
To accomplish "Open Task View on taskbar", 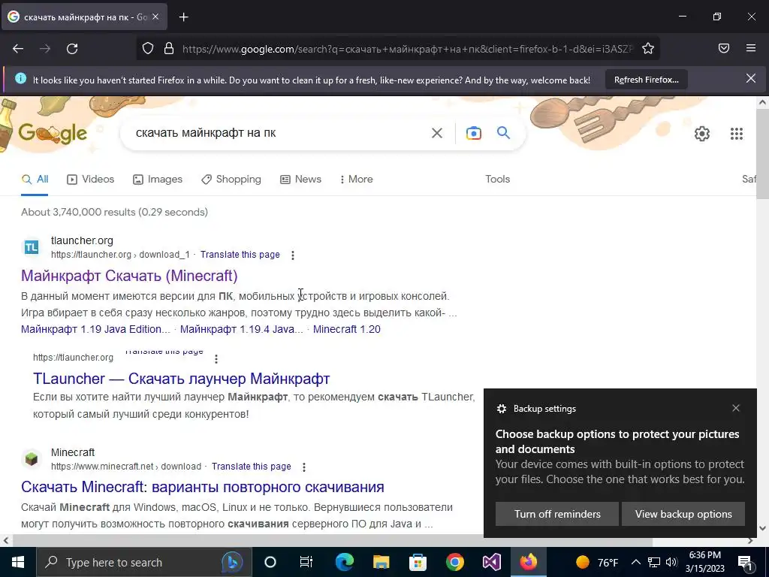I will (306, 562).
